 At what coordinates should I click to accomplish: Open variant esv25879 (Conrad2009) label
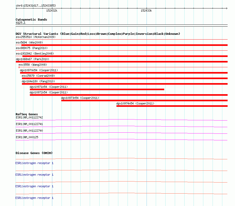[x=38, y=76]
